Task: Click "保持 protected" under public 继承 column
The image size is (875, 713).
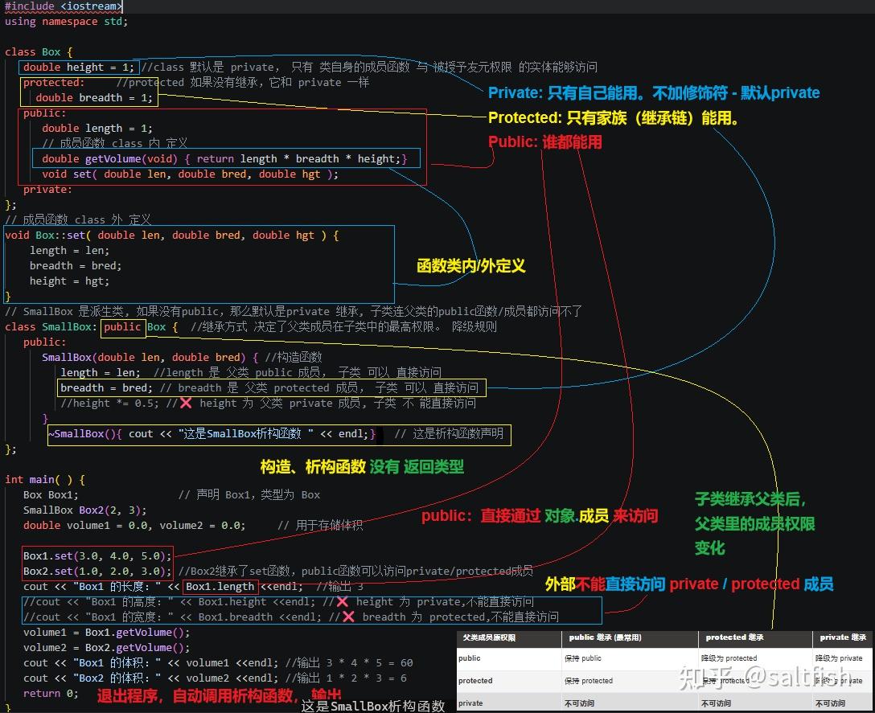Action: pos(588,681)
